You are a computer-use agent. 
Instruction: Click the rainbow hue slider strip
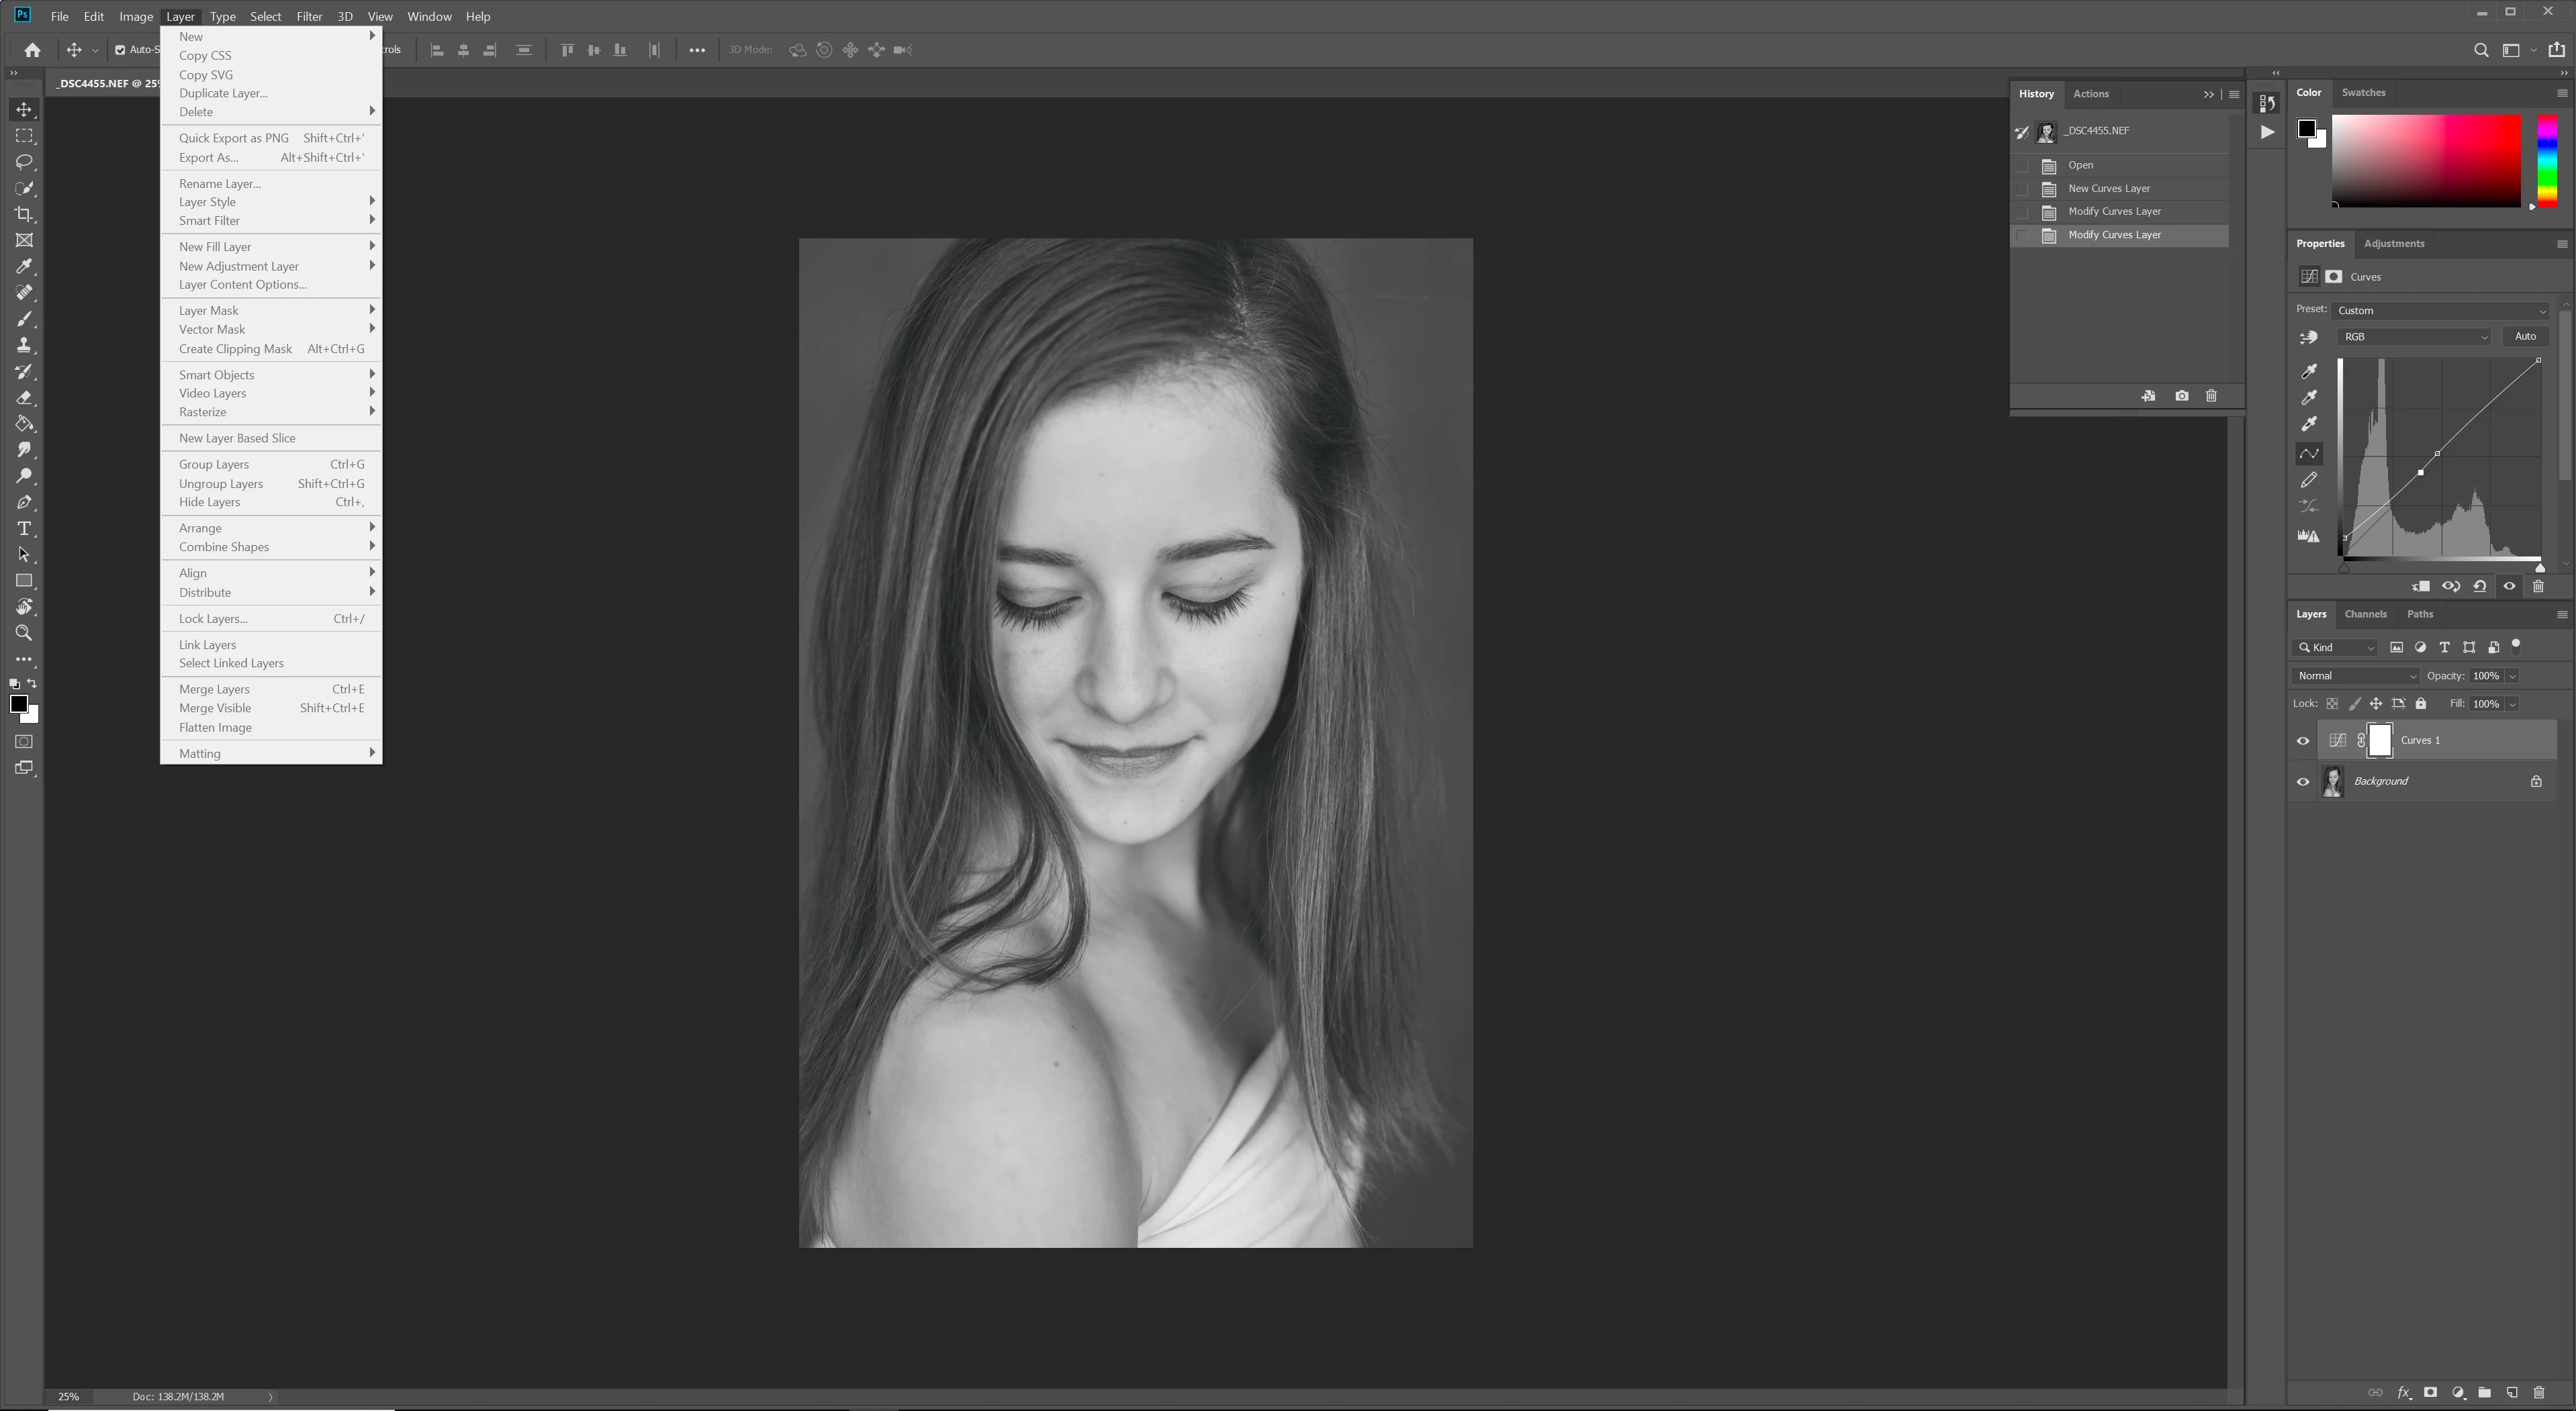[x=2547, y=160]
